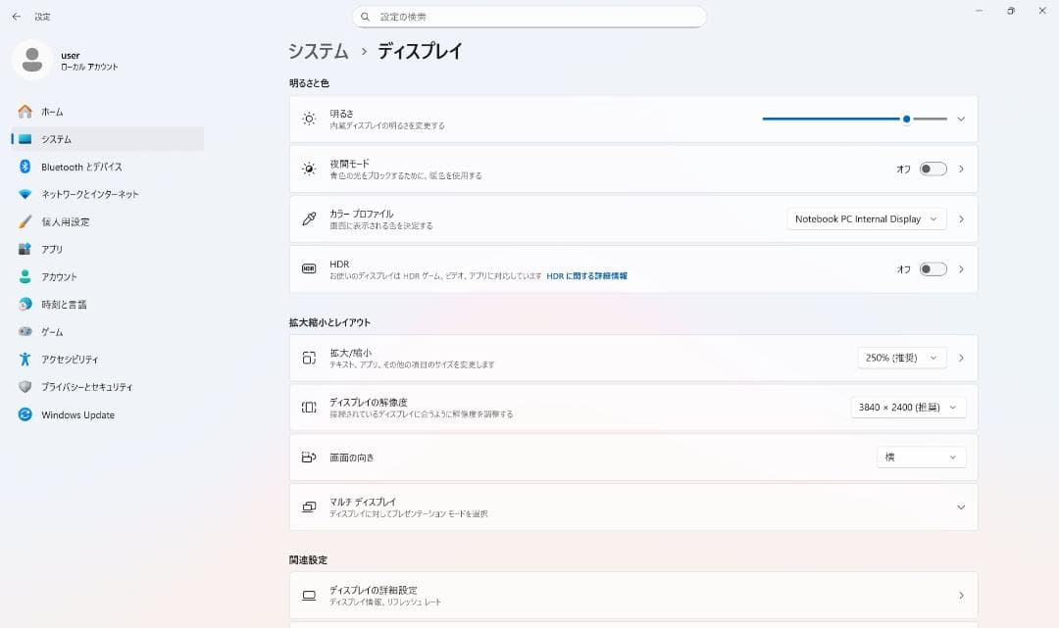Click the 設定の検索 search field
The width and height of the screenshot is (1059, 628).
[529, 17]
